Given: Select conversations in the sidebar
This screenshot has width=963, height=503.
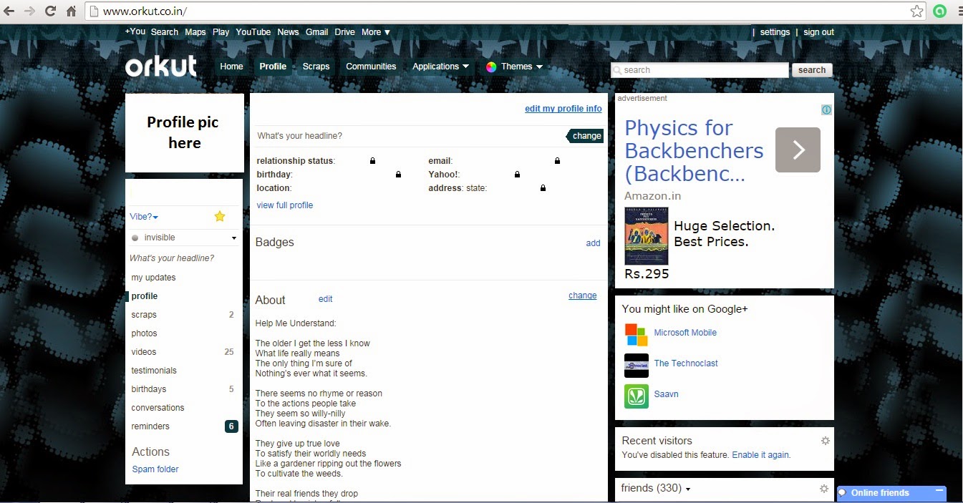Looking at the screenshot, I should pos(158,408).
